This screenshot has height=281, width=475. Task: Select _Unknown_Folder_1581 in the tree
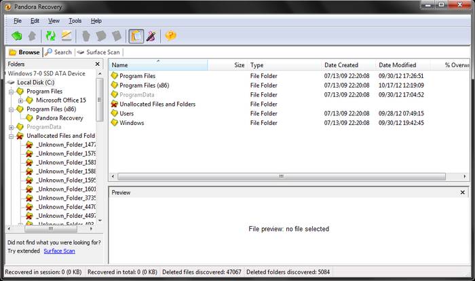[x=66, y=162]
